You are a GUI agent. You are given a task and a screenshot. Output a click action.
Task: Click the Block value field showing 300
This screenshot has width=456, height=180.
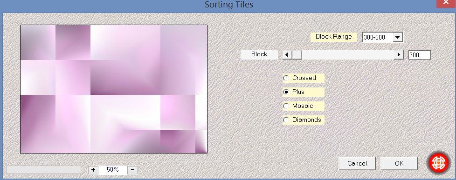(419, 55)
